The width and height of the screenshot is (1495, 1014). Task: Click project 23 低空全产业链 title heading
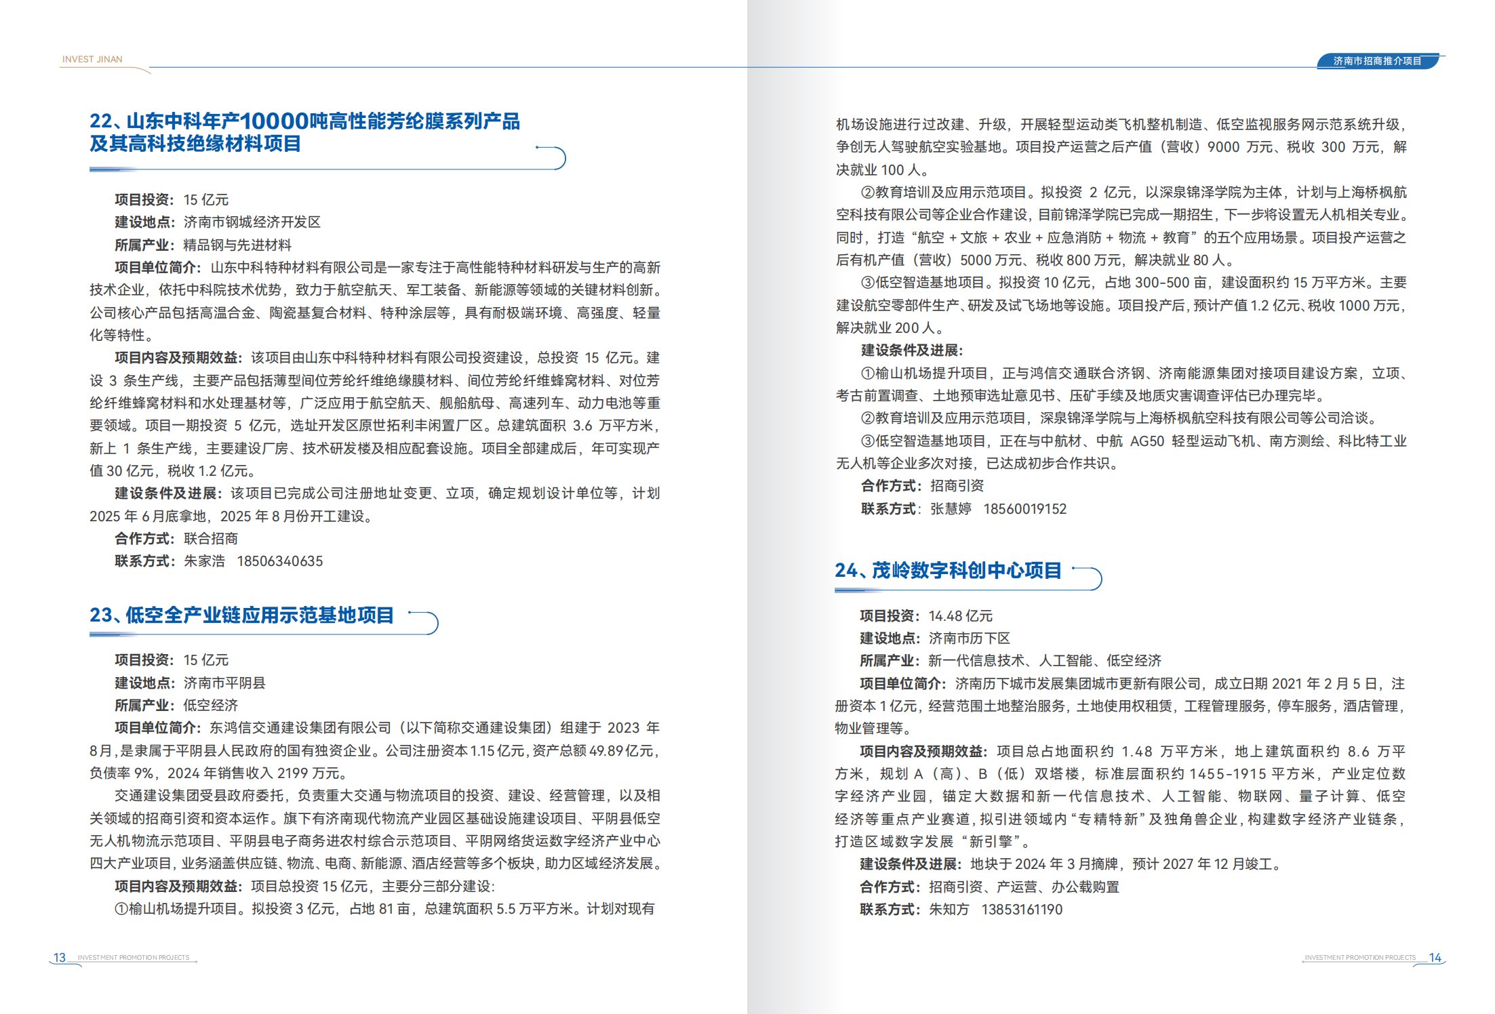coord(241,615)
